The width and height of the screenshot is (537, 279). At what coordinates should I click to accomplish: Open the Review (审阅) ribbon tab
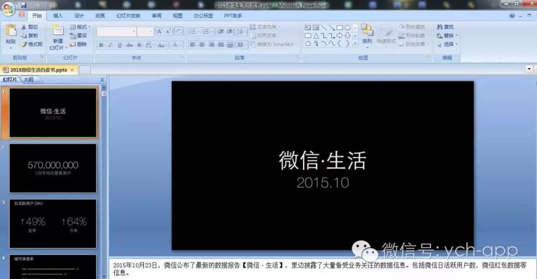pyautogui.click(x=156, y=16)
